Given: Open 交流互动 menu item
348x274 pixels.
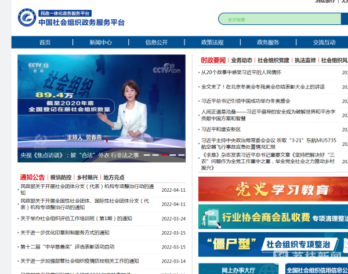Looking at the screenshot, I should [x=324, y=42].
